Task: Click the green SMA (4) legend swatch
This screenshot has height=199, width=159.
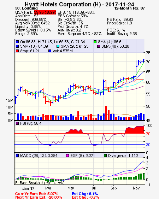Action: coord(95,42)
